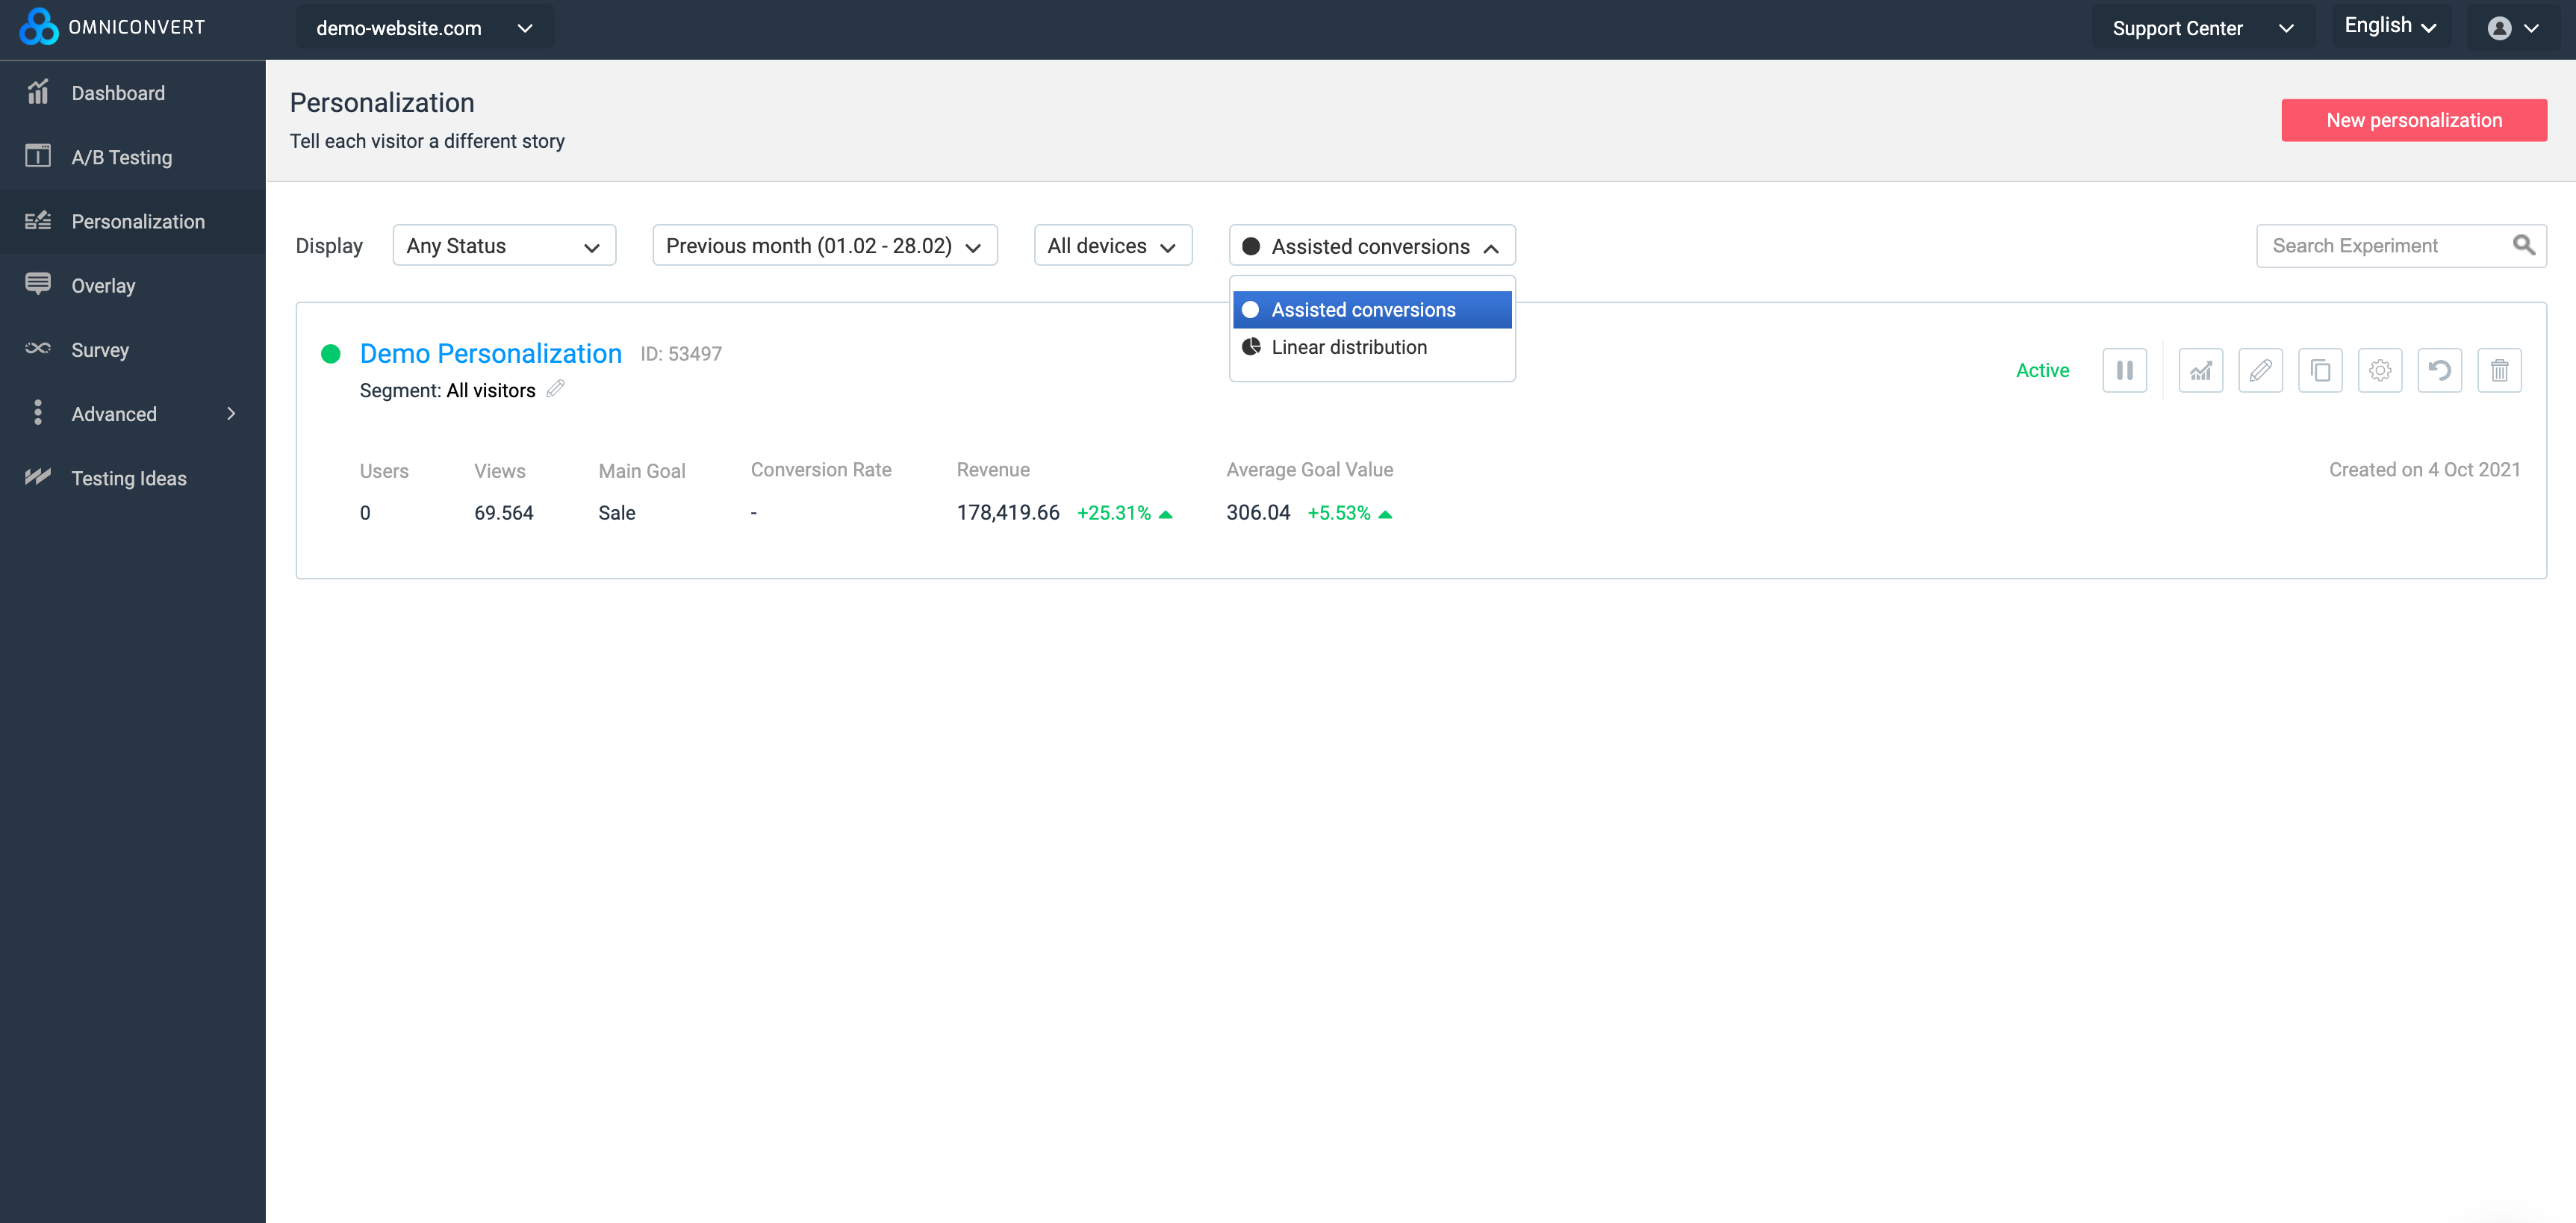The width and height of the screenshot is (2576, 1223).
Task: Click the reset arrow icon
Action: [2440, 370]
